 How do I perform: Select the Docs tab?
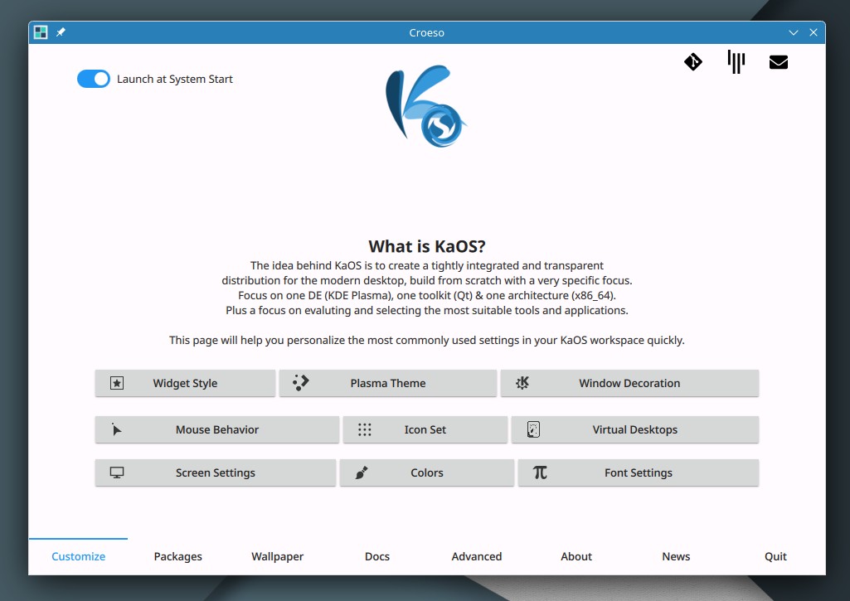[x=377, y=556]
